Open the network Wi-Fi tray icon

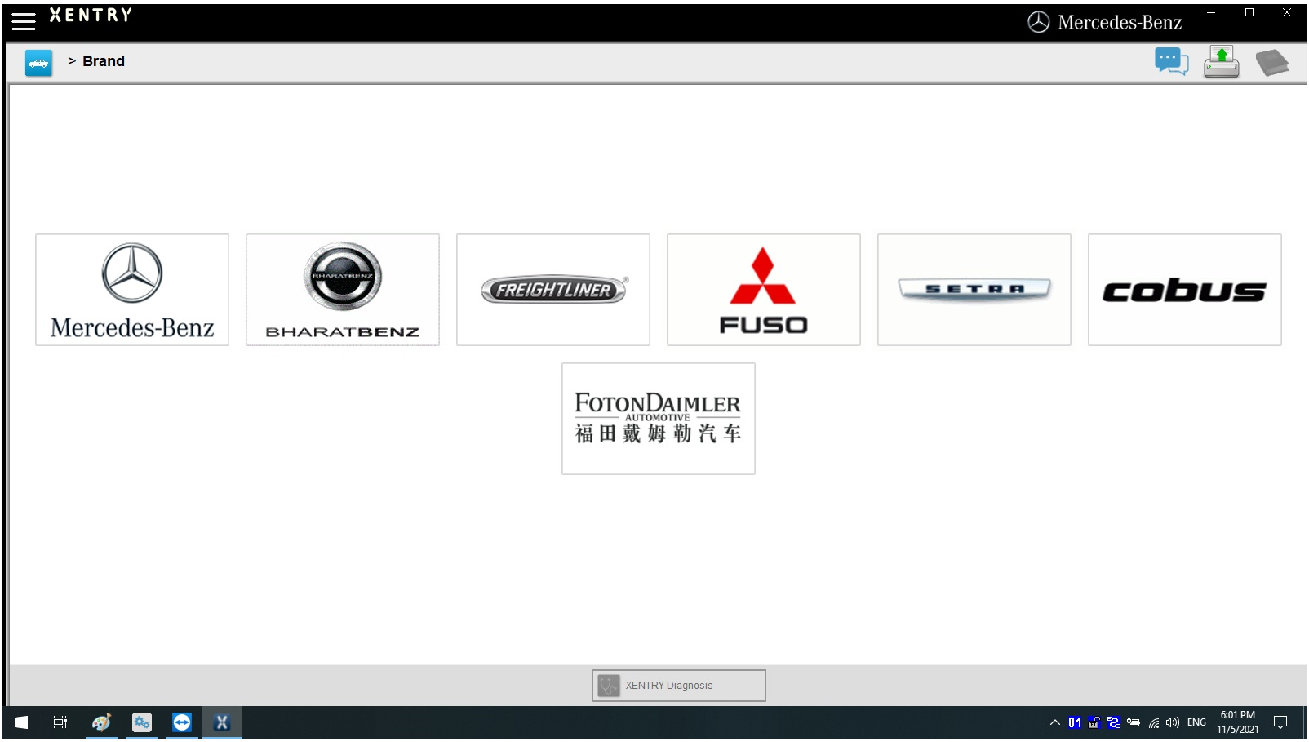click(1154, 722)
